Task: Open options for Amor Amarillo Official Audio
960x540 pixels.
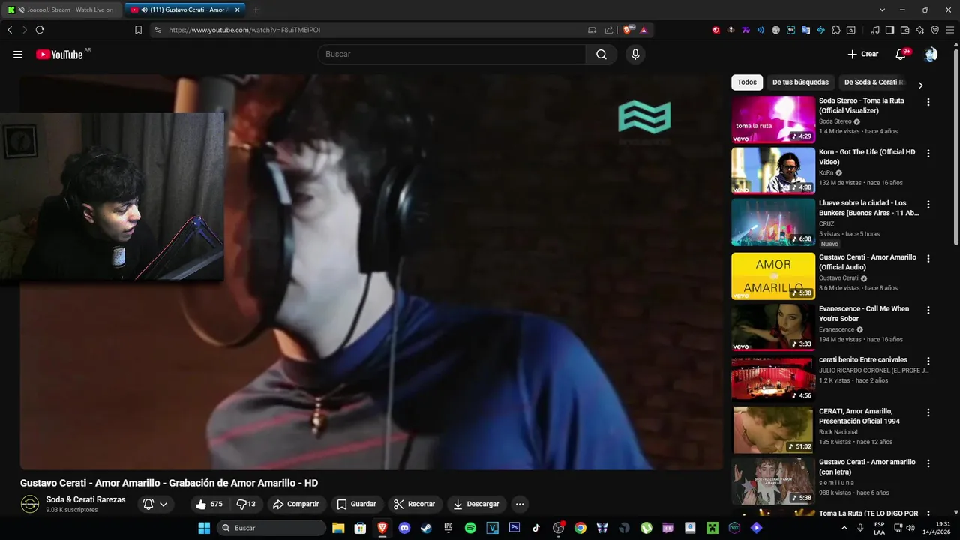Action: coord(928,258)
